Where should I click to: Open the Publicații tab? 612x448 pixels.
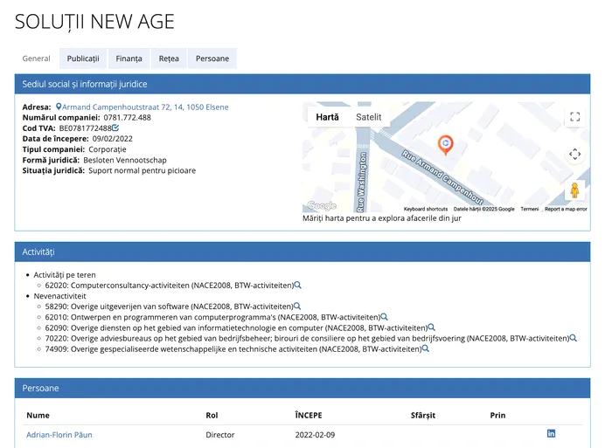(83, 59)
